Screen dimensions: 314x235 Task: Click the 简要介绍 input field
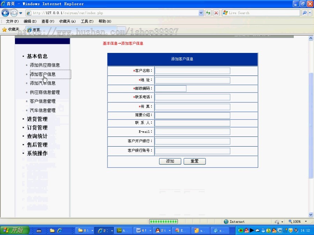(193, 115)
